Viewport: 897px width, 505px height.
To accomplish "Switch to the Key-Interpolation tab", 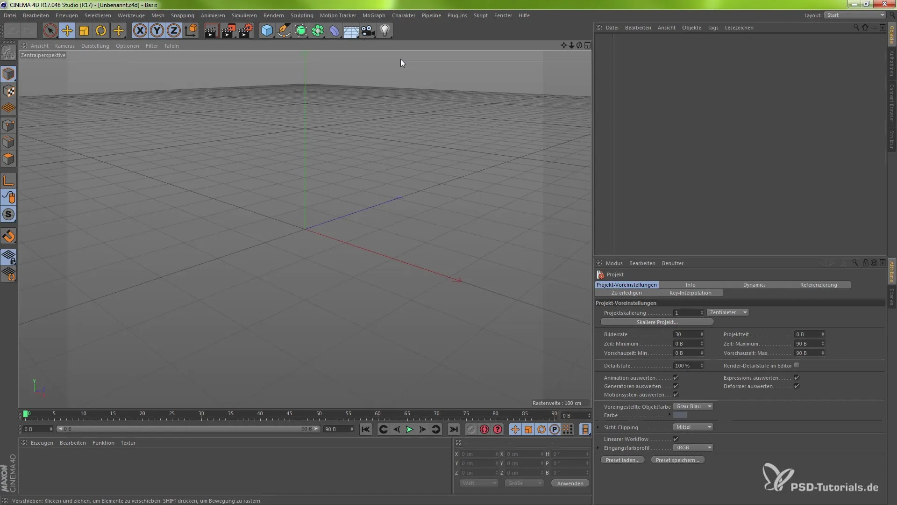I will 691,293.
